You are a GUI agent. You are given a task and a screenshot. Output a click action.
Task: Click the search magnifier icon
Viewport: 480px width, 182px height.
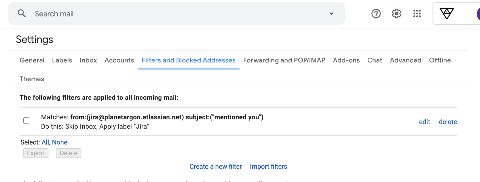22,13
